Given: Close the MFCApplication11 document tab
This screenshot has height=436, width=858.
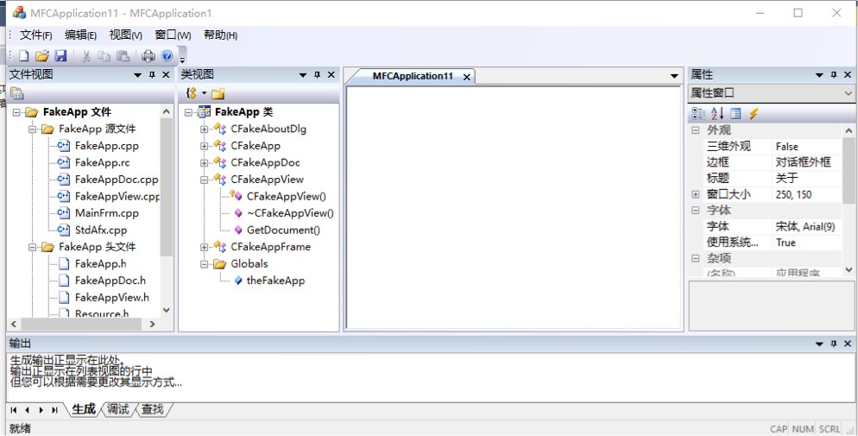Looking at the screenshot, I should pos(467,77).
